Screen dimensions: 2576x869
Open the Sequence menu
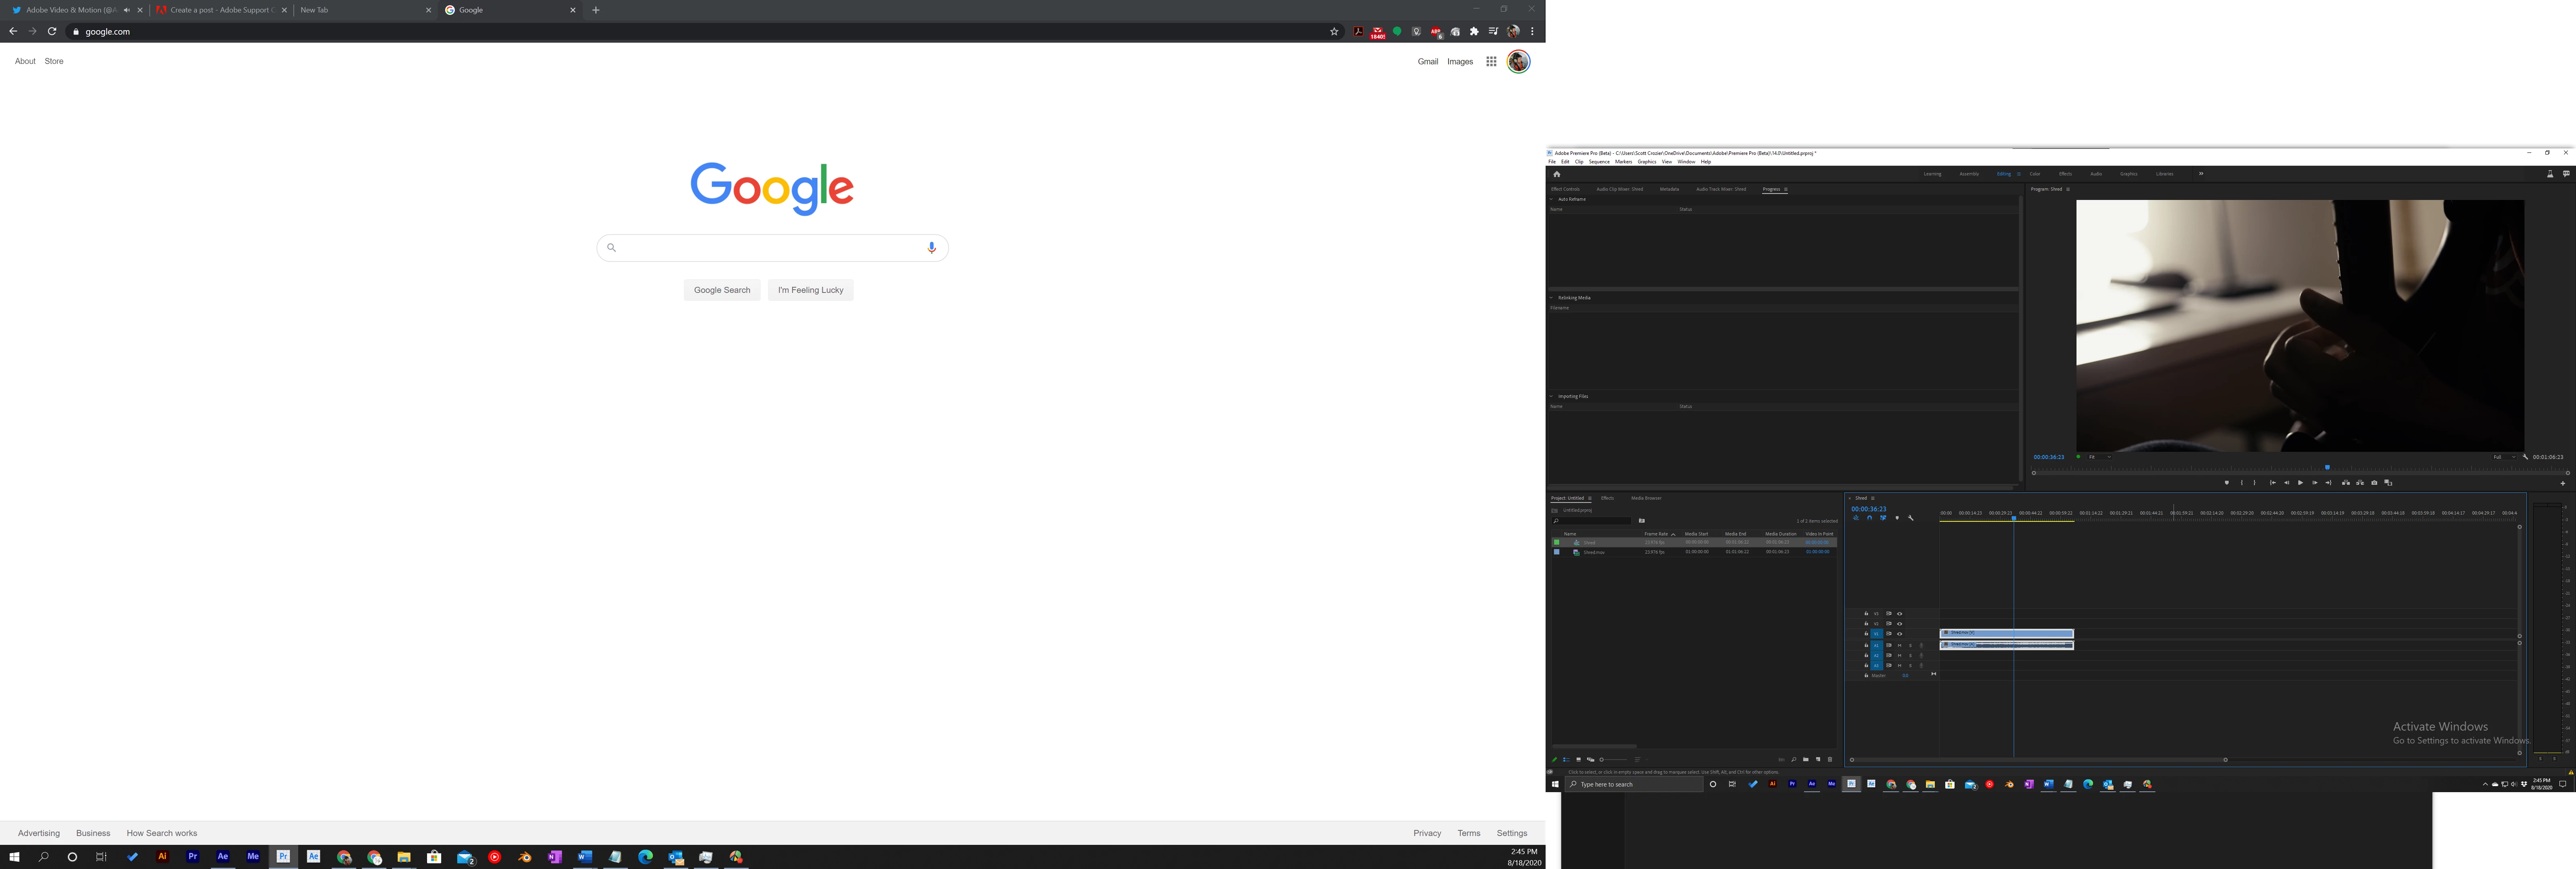(x=1599, y=162)
